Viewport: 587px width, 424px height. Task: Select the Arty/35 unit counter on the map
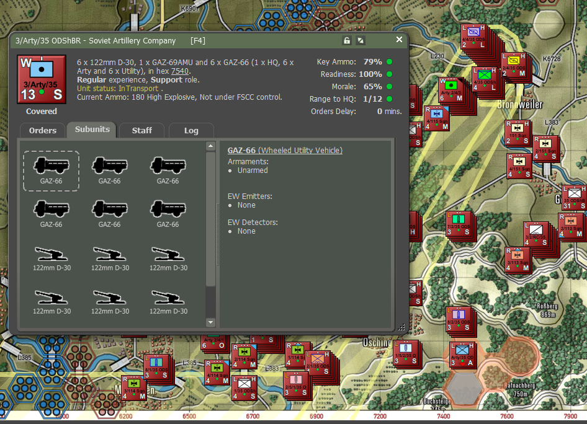tap(462, 356)
